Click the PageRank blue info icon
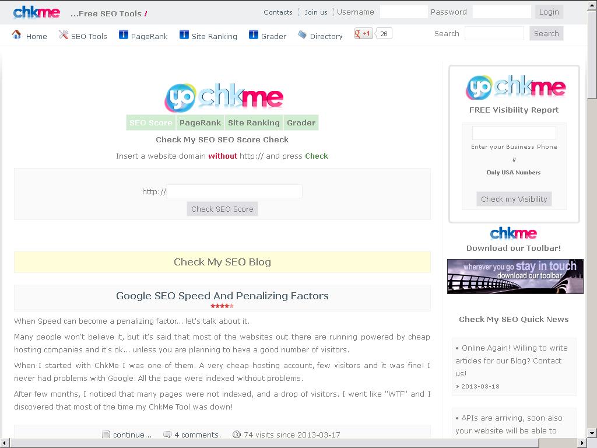Screen dimensions: 597x448 point(124,34)
